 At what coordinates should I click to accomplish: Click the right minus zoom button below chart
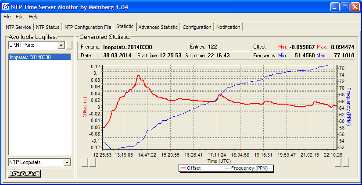pyautogui.click(x=346, y=162)
